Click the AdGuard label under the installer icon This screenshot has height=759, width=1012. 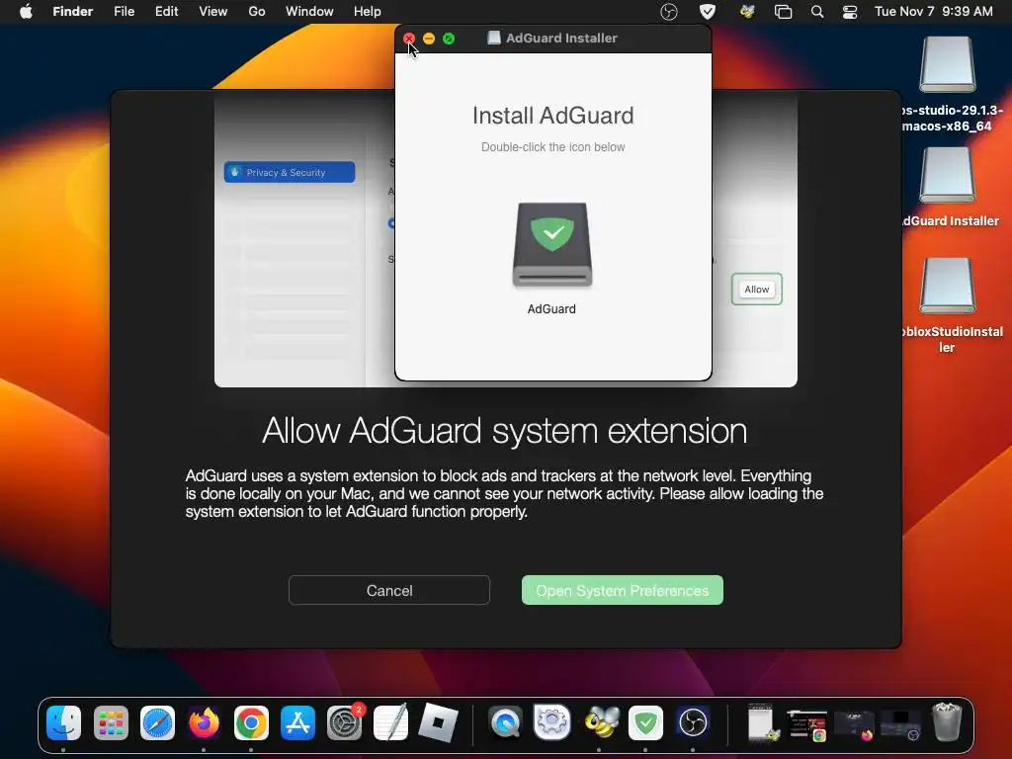(x=551, y=309)
